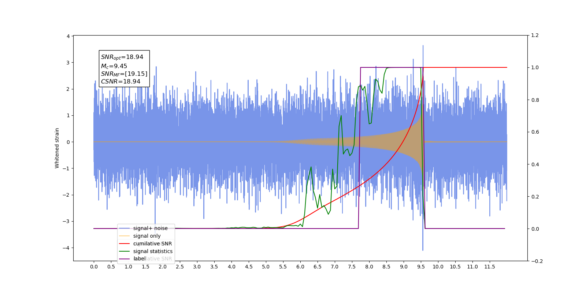The image size is (586, 293).
Task: Click the x-axis tick label 6.5
Action: (x=318, y=267)
